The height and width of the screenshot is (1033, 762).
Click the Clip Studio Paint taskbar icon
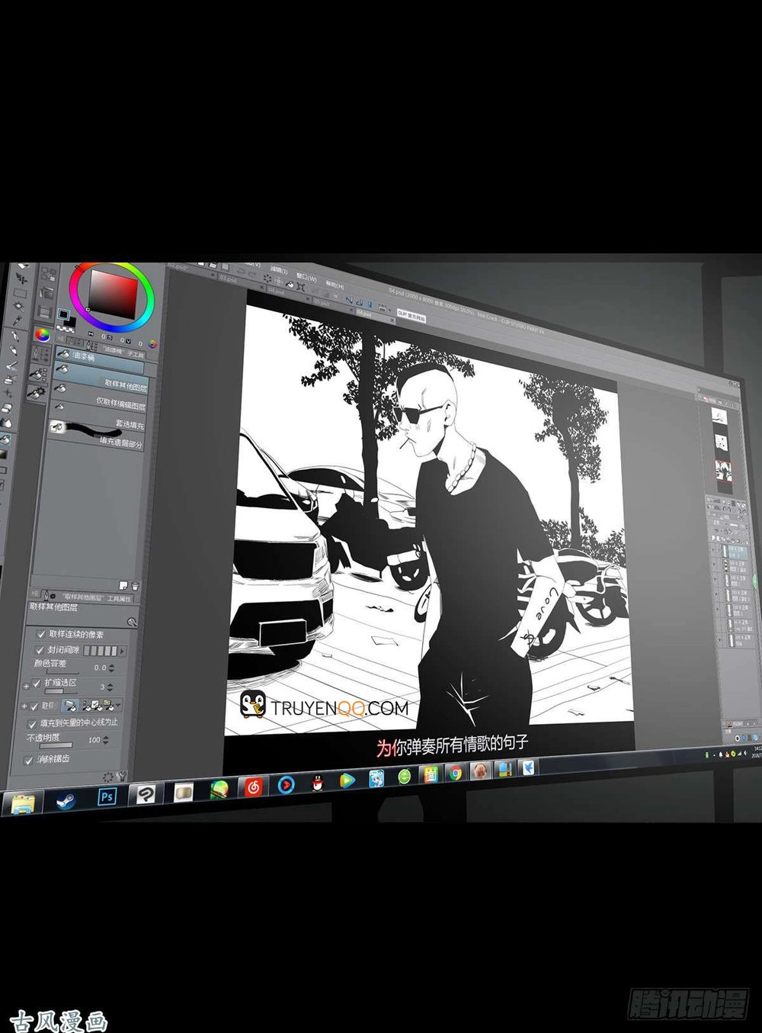tap(145, 795)
